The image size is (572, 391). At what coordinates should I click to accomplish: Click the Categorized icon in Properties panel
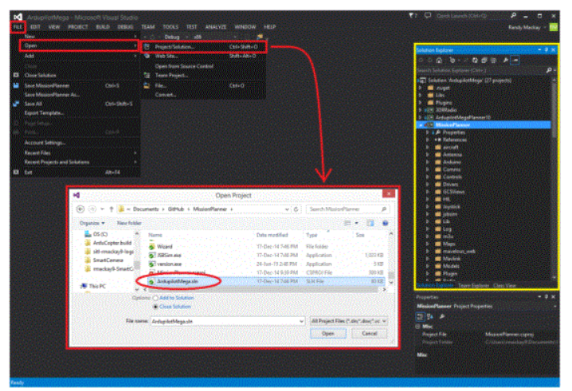[x=420, y=317]
